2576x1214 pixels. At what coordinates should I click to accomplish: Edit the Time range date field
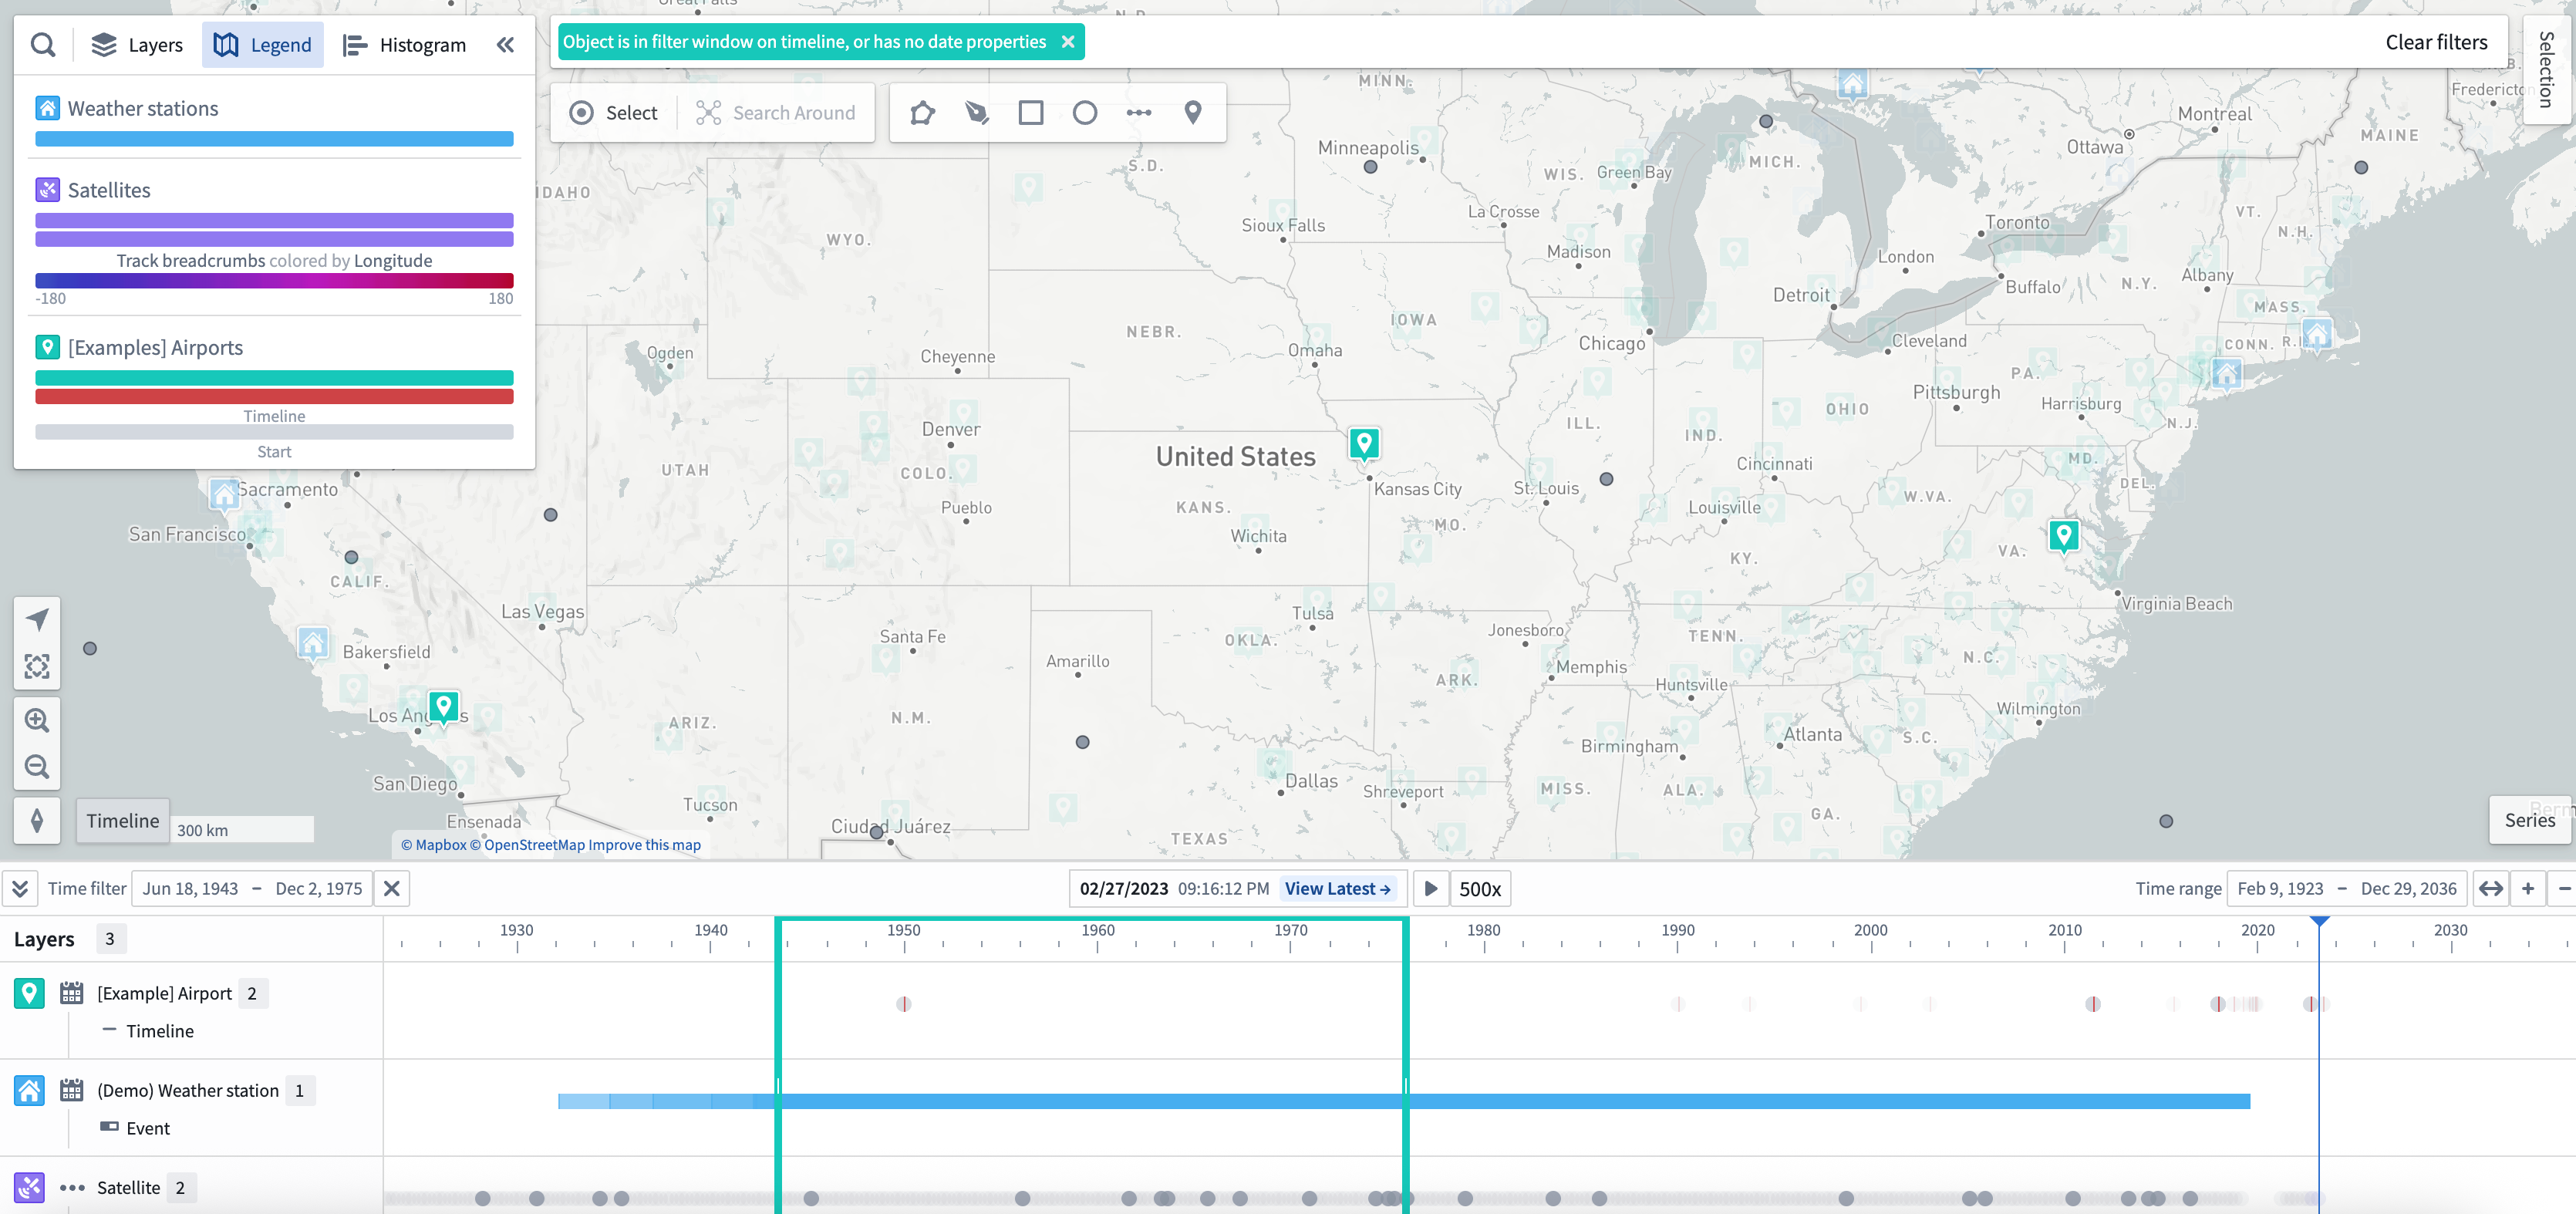[x=2347, y=889]
